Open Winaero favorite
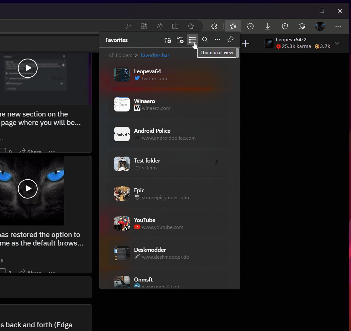This screenshot has height=331, width=351. point(168,105)
